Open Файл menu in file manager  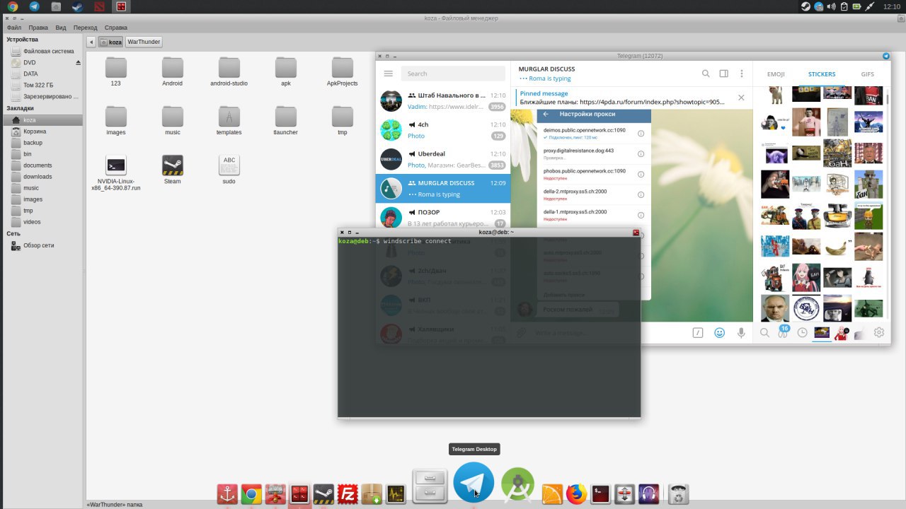14,28
